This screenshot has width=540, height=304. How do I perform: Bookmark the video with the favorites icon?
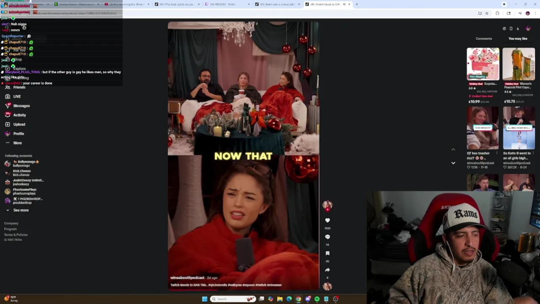tap(327, 253)
